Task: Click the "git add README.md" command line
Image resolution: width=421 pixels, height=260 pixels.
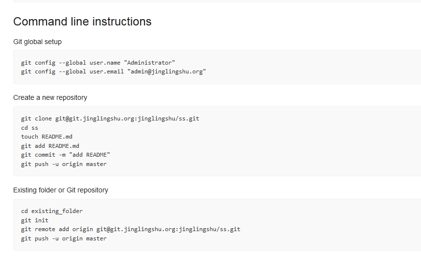Action: (50, 146)
